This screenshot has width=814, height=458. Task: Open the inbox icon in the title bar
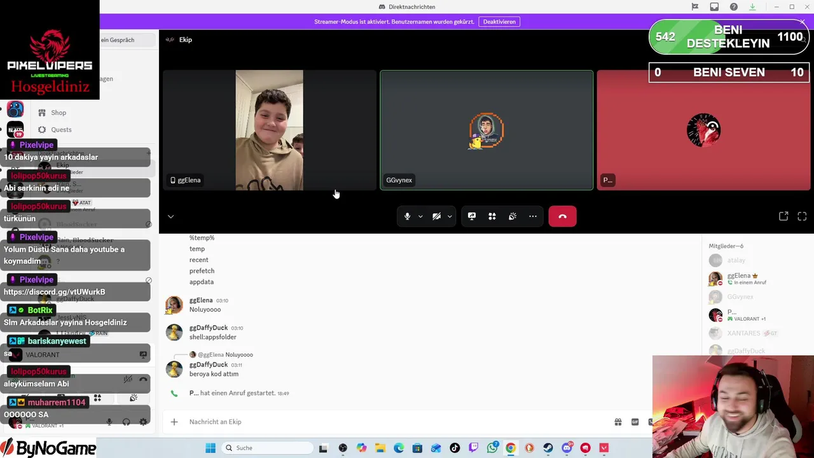click(x=714, y=7)
